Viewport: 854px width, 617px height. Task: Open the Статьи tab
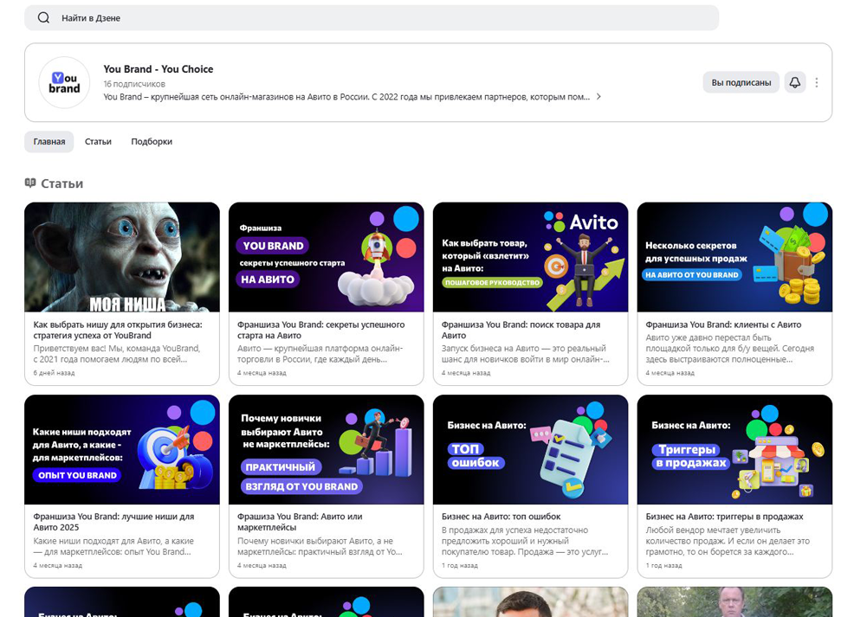[98, 141]
